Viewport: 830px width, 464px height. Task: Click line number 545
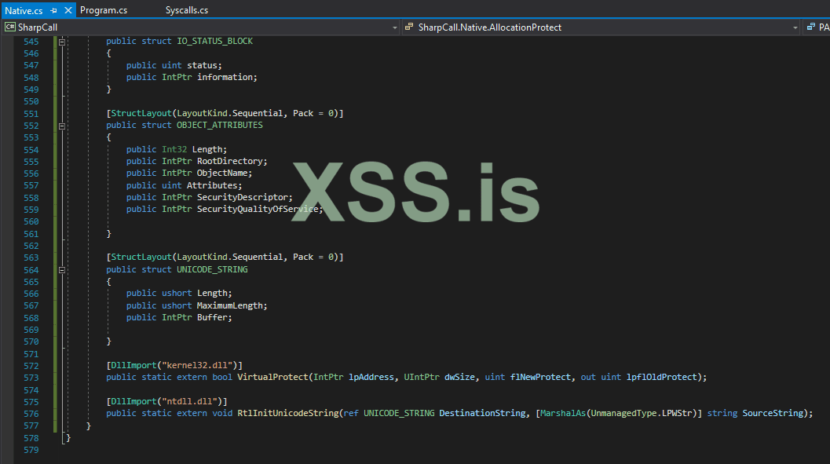(x=31, y=42)
